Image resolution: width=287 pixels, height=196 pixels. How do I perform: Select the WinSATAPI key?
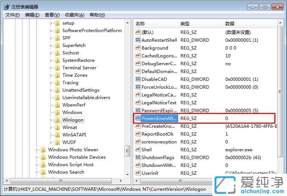(74, 135)
